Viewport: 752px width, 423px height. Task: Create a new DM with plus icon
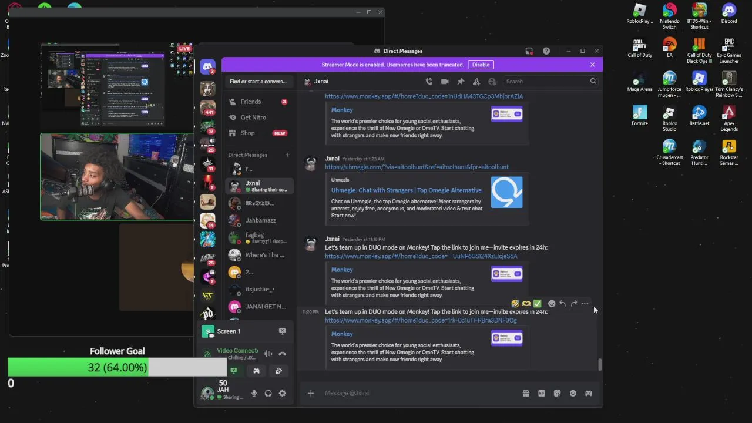pyautogui.click(x=287, y=155)
